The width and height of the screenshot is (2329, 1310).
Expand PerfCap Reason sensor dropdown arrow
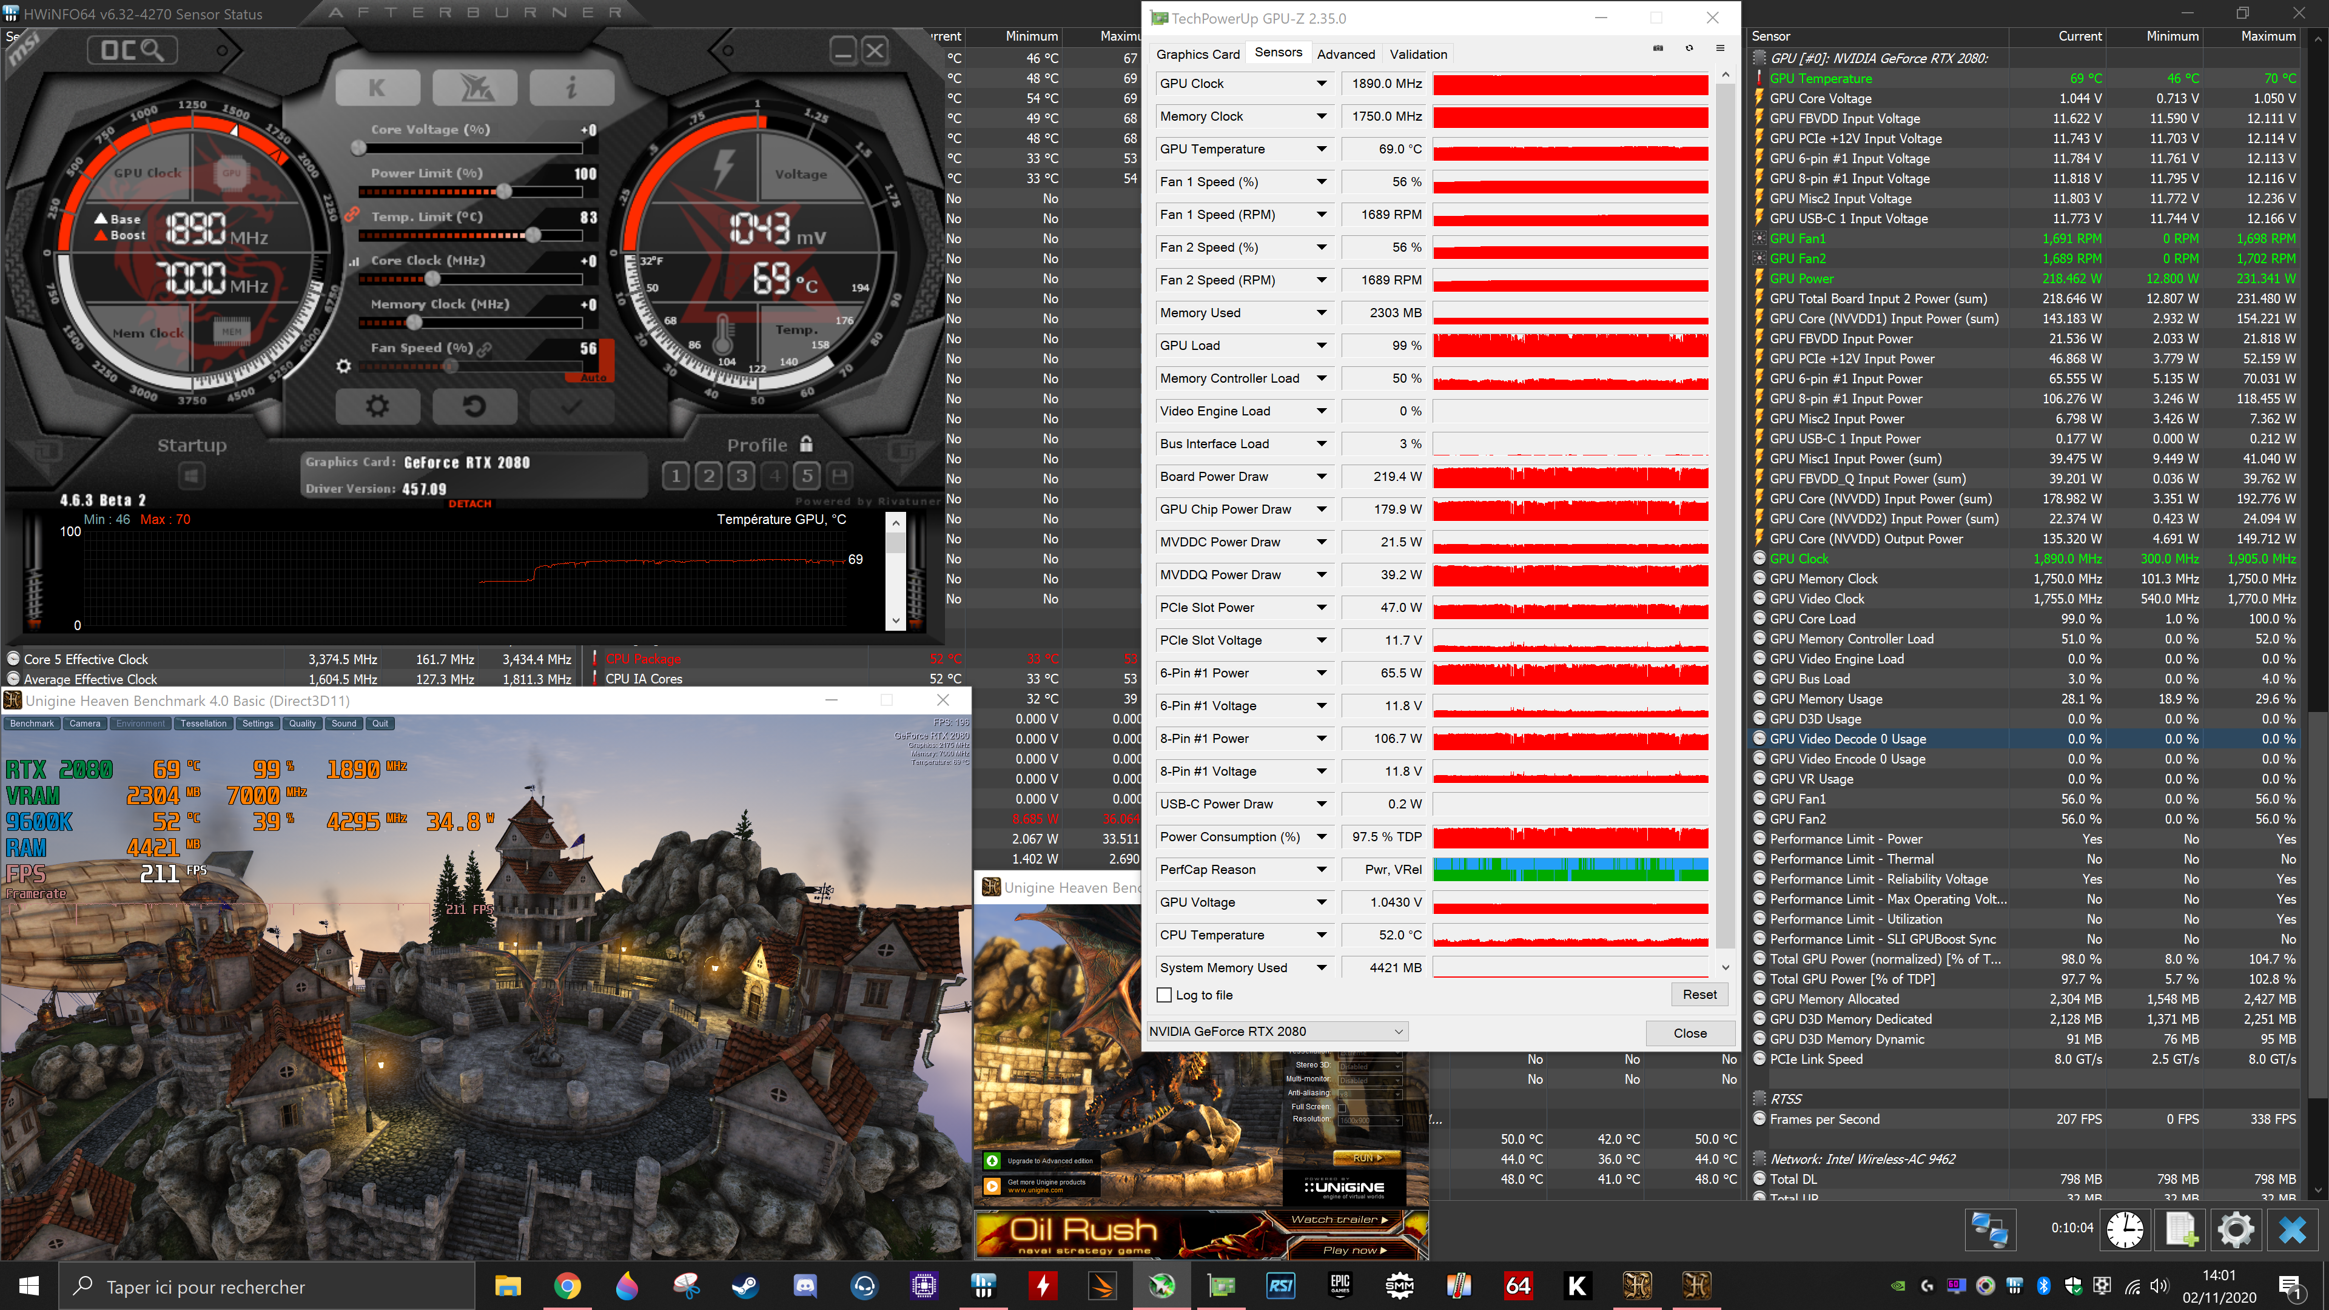1322,870
